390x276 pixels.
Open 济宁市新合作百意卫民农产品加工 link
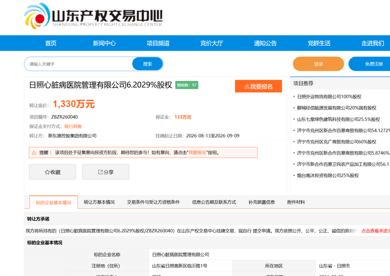[x=343, y=164]
